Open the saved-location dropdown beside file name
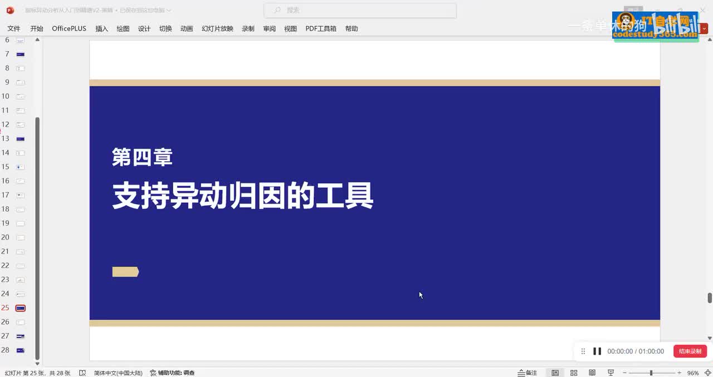This screenshot has height=377, width=713. click(x=169, y=10)
